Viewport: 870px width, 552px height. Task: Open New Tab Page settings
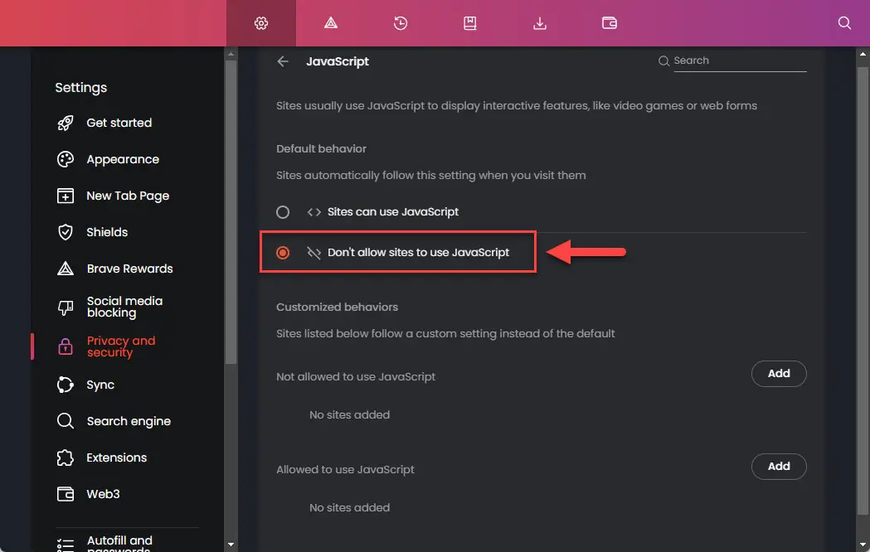128,196
